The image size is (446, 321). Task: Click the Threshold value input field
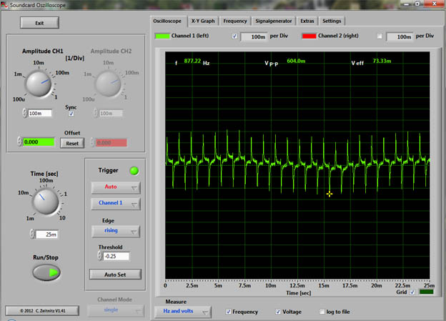(x=116, y=256)
